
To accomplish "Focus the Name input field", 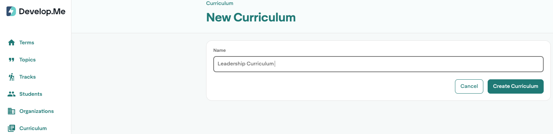I will click(378, 64).
